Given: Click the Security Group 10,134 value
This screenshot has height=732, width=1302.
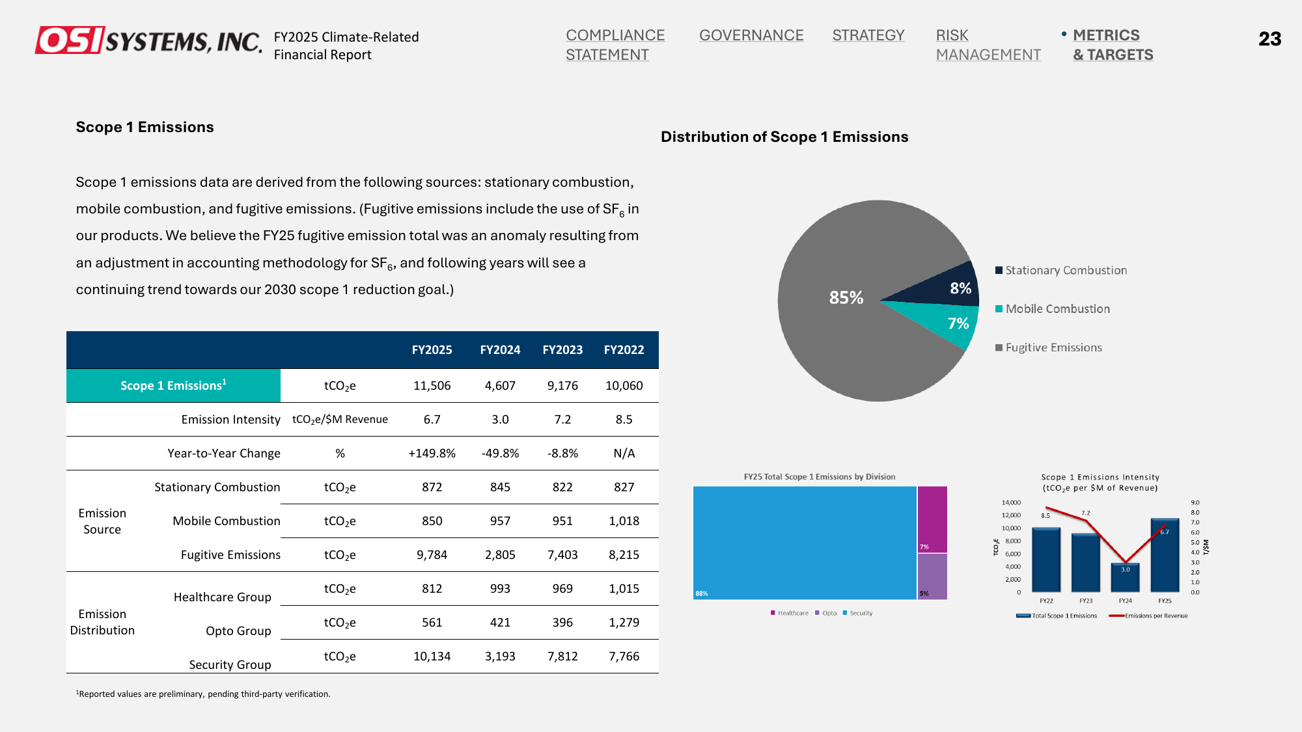Looking at the screenshot, I should tap(432, 657).
